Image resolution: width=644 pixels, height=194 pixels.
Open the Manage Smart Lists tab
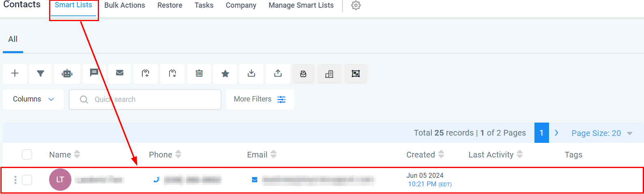(301, 6)
